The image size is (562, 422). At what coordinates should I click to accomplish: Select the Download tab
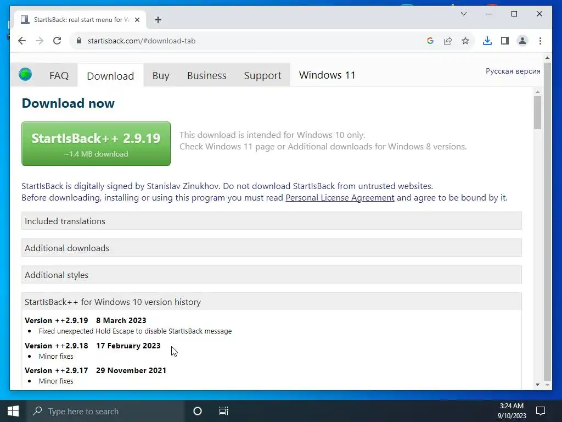(110, 76)
